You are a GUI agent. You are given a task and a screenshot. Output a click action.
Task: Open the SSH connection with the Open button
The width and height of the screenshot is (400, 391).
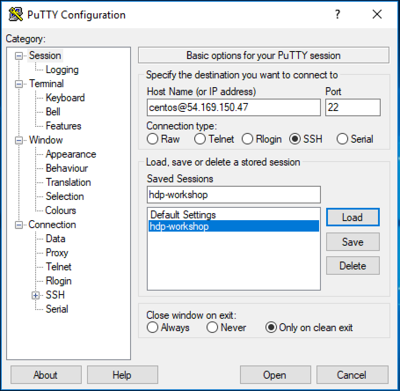tap(275, 375)
